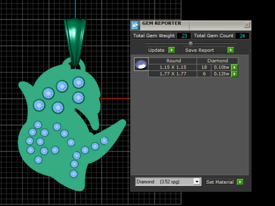275x206 pixels.
Task: Click green arrow for 1.77 X 1.77 row
Action: [234, 74]
